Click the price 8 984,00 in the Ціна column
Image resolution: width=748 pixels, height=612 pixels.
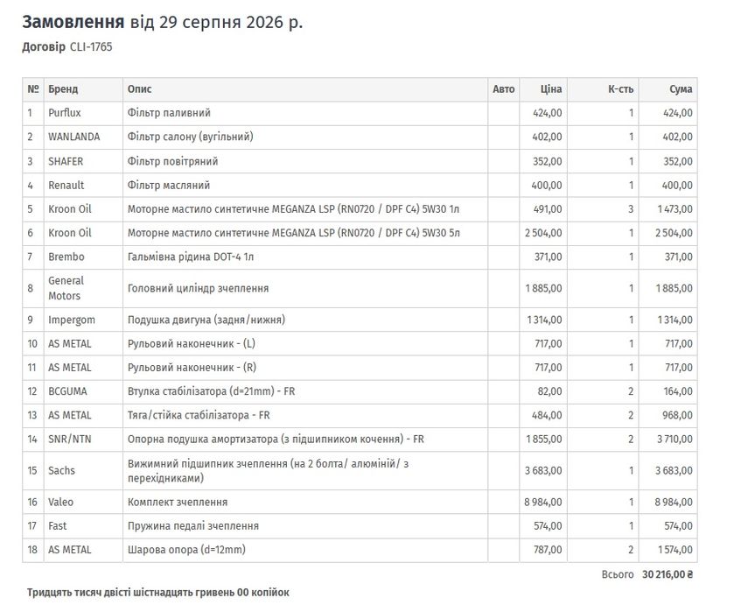click(x=543, y=503)
